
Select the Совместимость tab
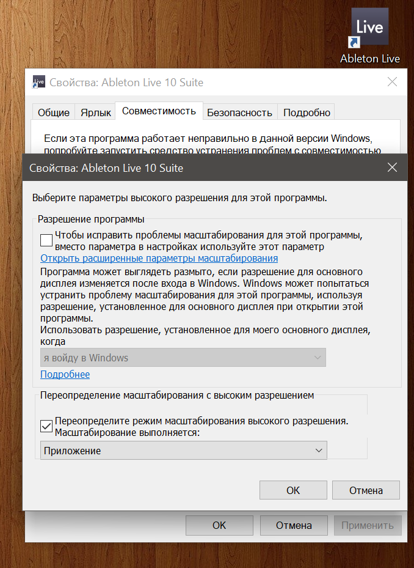pos(159,111)
